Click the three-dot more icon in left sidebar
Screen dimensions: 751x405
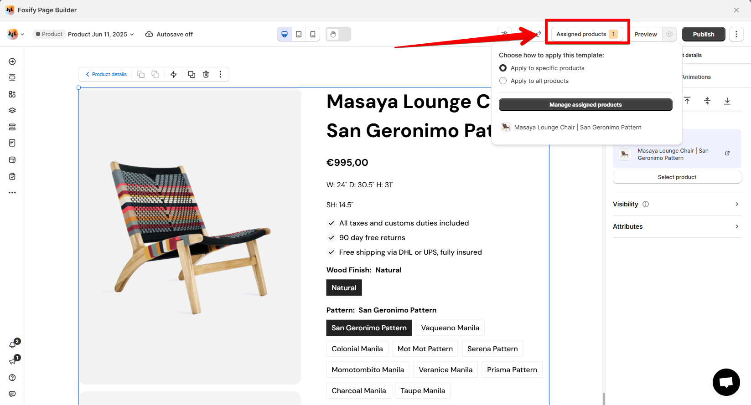(x=12, y=193)
